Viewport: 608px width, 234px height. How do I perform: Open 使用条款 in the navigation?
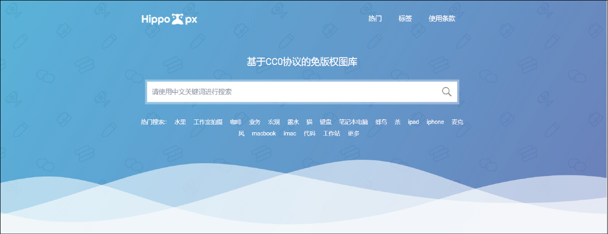click(442, 19)
